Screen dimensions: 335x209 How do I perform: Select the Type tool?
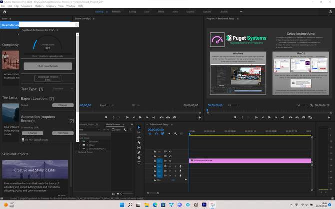(x=139, y=163)
